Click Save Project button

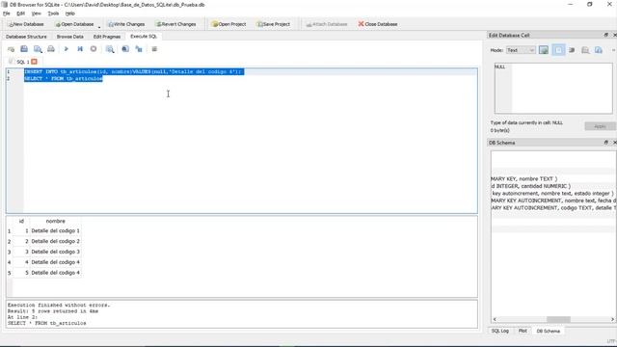pyautogui.click(x=274, y=24)
